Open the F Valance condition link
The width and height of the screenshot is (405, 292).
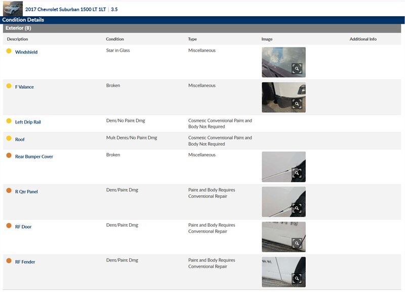(24, 87)
